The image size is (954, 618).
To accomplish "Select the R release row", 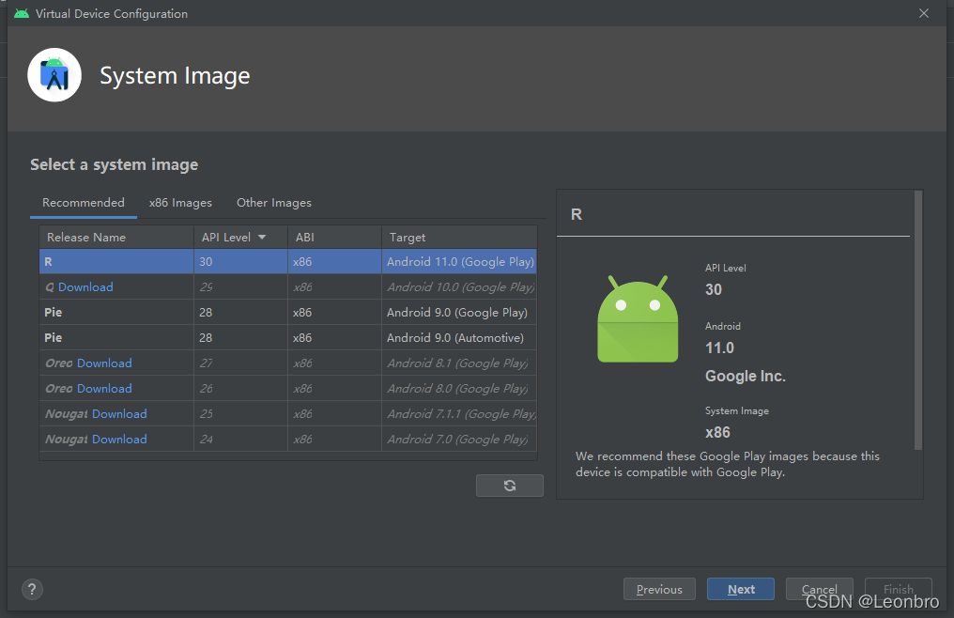I will (x=287, y=261).
